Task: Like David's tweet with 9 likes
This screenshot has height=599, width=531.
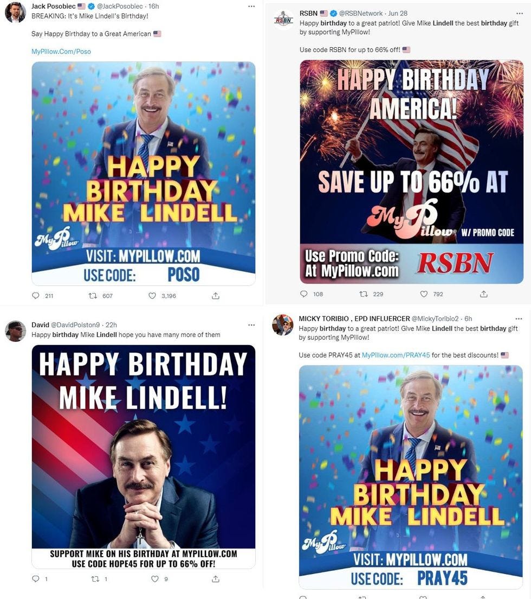Action: (154, 579)
